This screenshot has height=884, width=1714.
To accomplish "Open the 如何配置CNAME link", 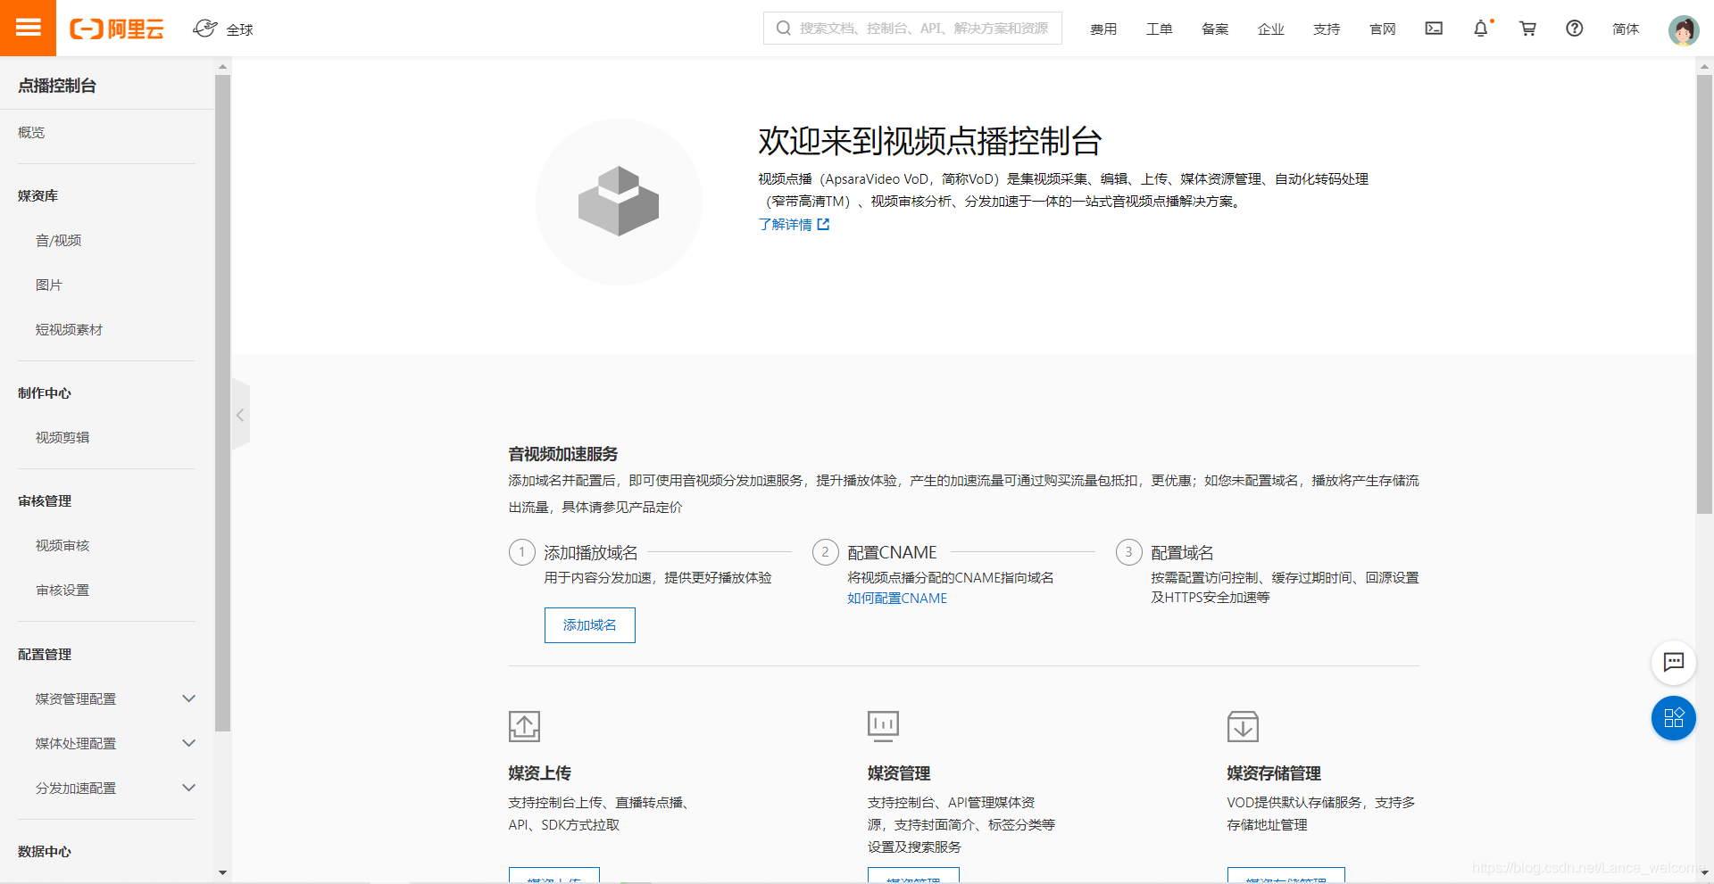I will click(897, 599).
